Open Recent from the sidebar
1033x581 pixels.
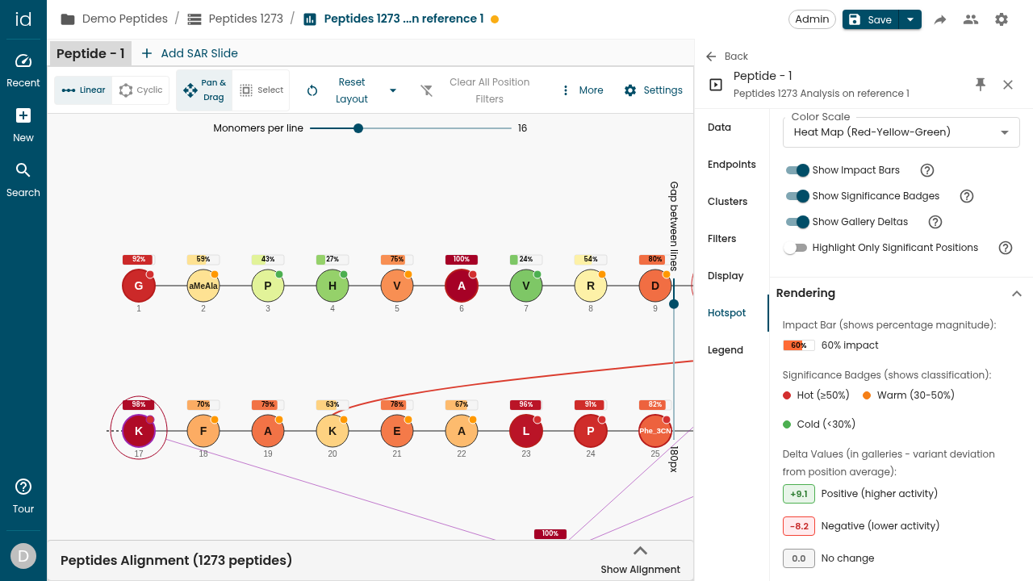pos(23,71)
